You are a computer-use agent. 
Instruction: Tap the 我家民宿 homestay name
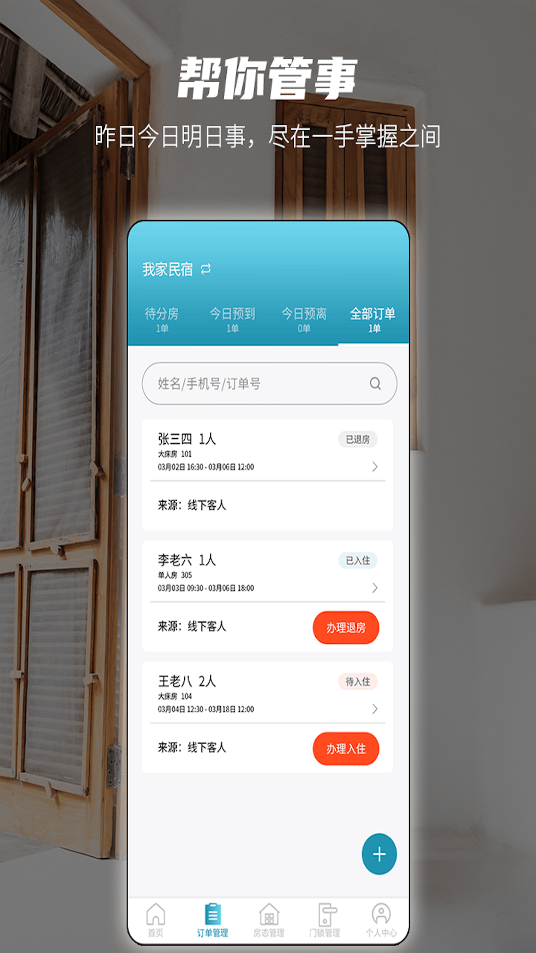pyautogui.click(x=168, y=269)
